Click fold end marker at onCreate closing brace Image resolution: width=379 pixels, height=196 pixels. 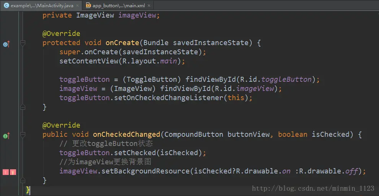pos(23,107)
